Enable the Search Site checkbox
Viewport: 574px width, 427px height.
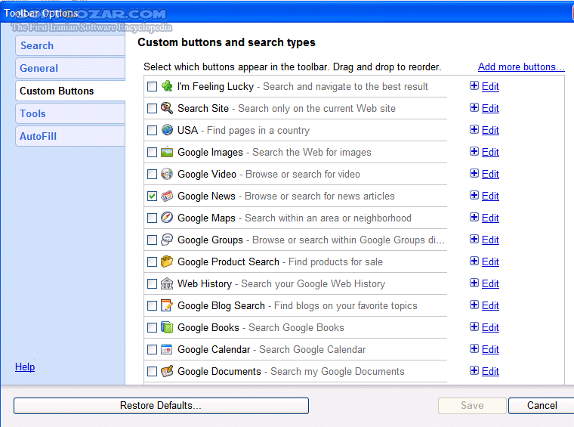click(x=152, y=108)
